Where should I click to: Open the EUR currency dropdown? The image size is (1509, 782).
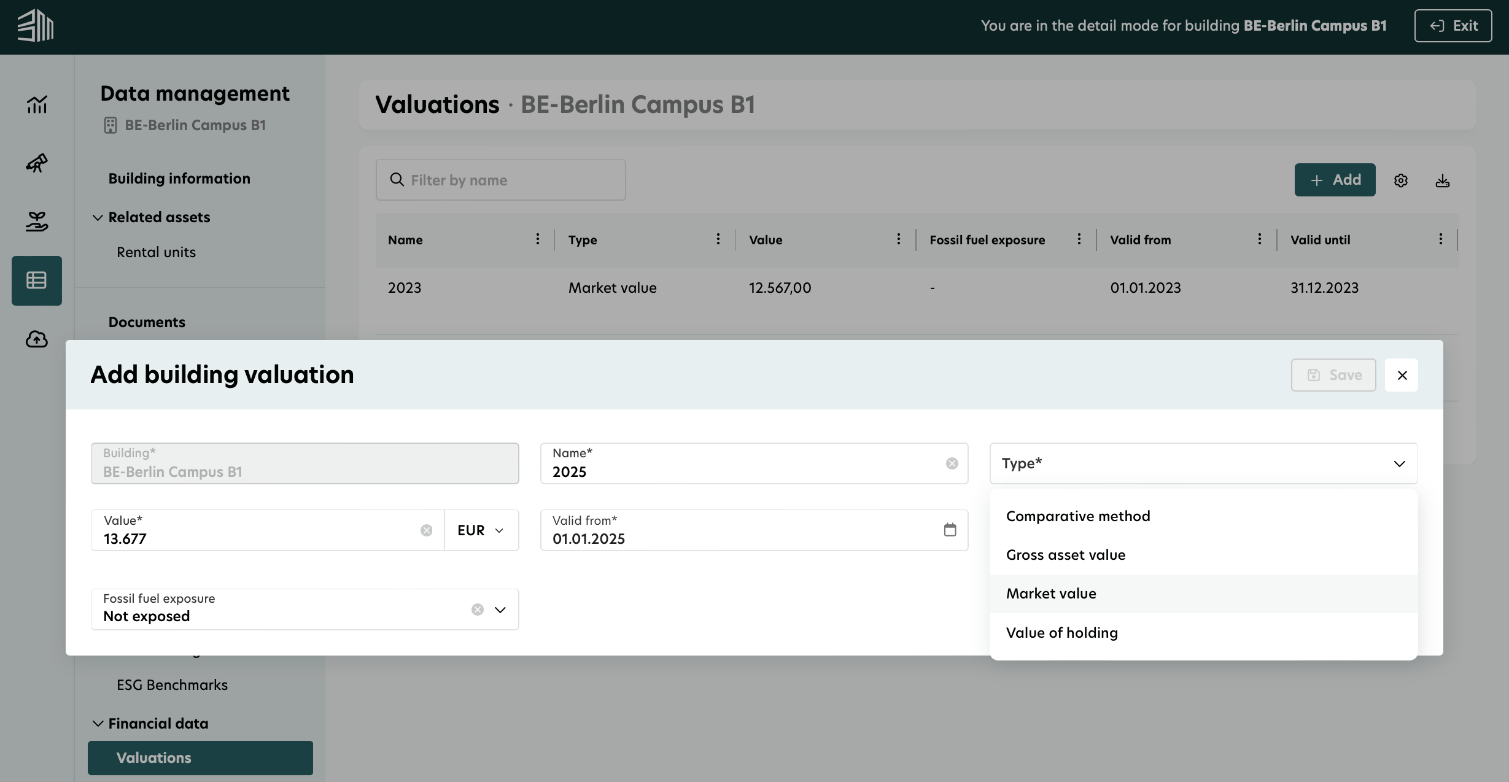(x=481, y=530)
